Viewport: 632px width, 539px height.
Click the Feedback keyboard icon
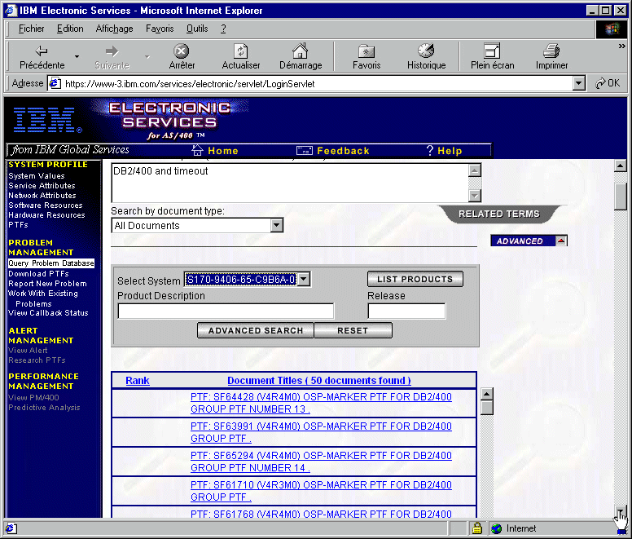[x=305, y=151]
